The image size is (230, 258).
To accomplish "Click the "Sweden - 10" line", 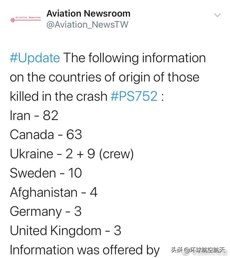I will click(46, 173).
